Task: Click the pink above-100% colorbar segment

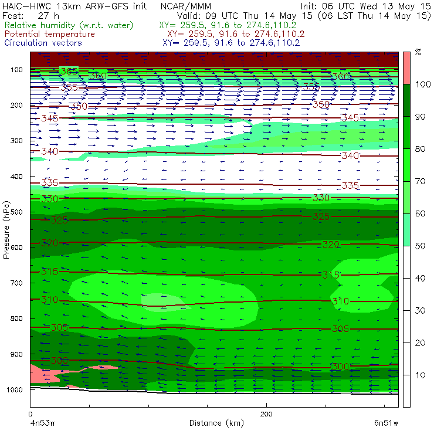Action: click(x=406, y=68)
